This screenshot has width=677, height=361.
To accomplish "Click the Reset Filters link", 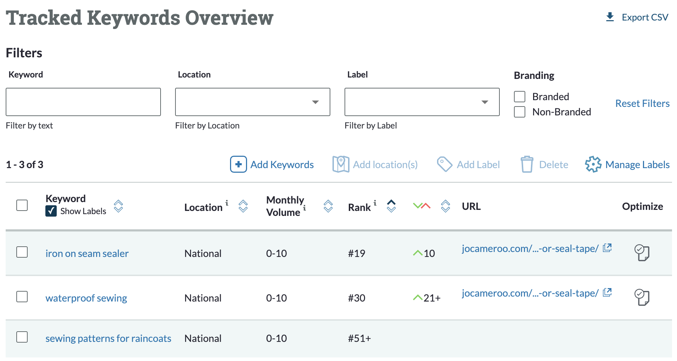I will [642, 103].
